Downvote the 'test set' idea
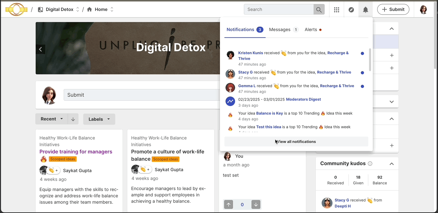 pyautogui.click(x=256, y=205)
